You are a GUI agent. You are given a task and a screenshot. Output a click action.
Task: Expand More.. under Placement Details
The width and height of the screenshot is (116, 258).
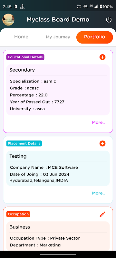point(98,193)
